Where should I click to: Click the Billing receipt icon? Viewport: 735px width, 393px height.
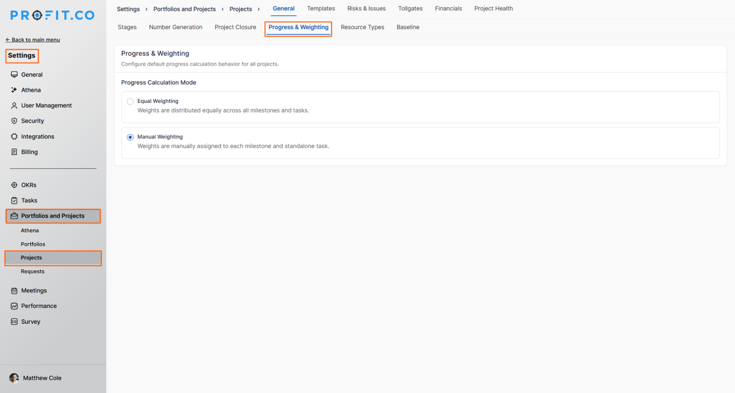tap(14, 152)
